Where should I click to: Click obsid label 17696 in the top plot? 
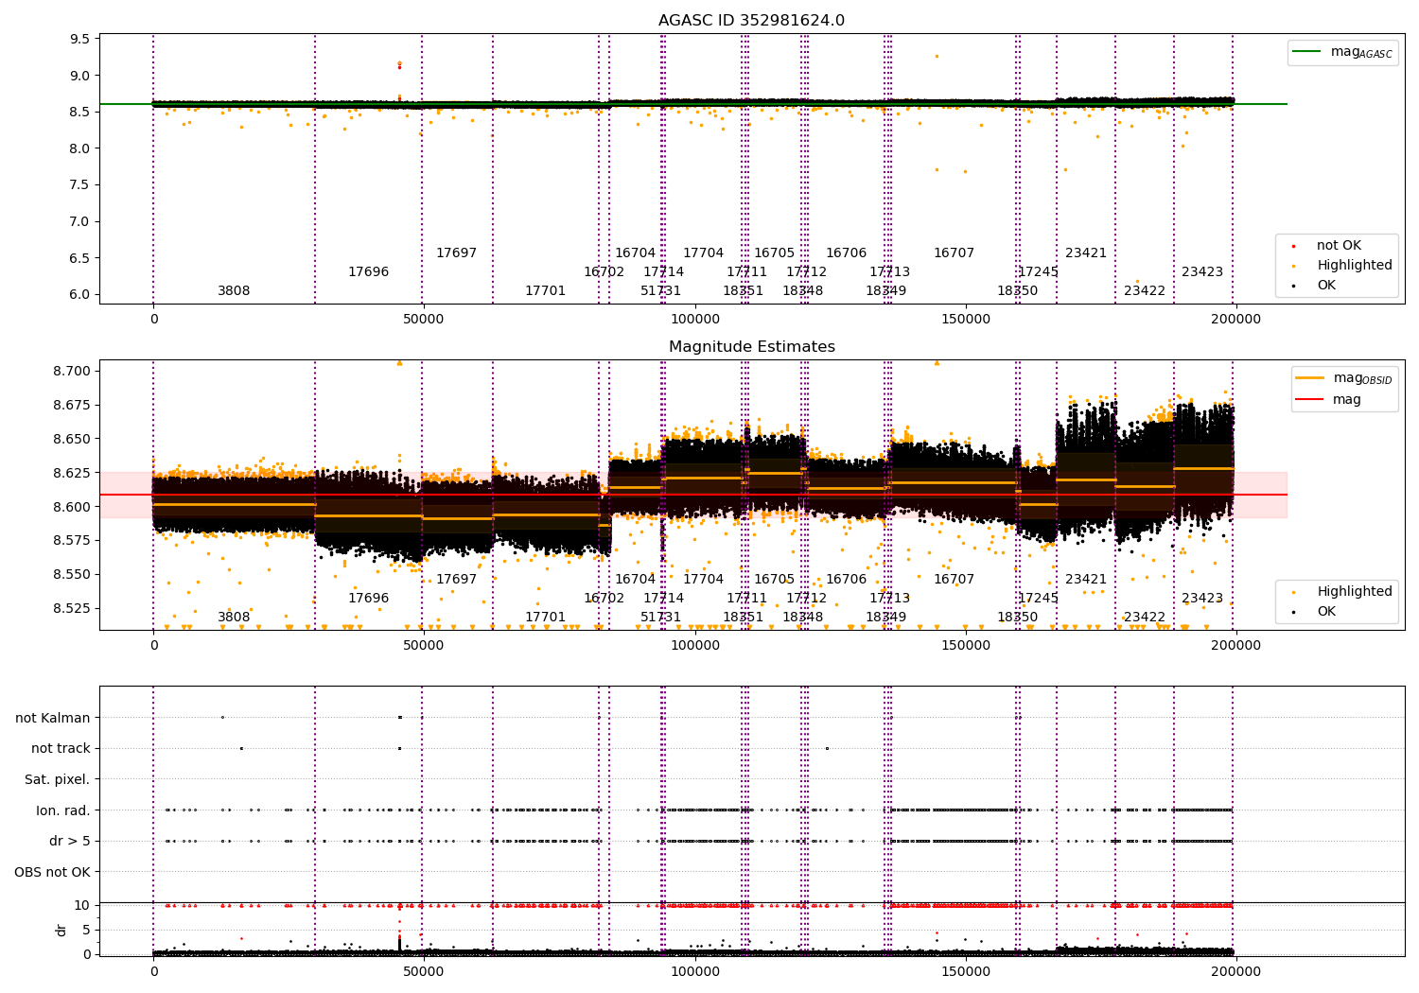pyautogui.click(x=368, y=272)
